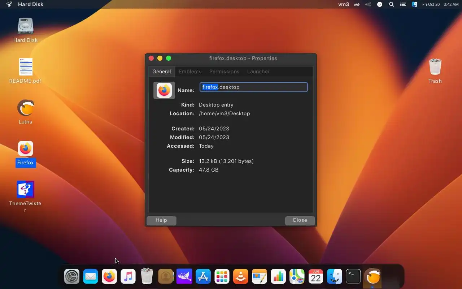Click the Desktop entry kind value
This screenshot has width=462, height=289.
click(216, 105)
